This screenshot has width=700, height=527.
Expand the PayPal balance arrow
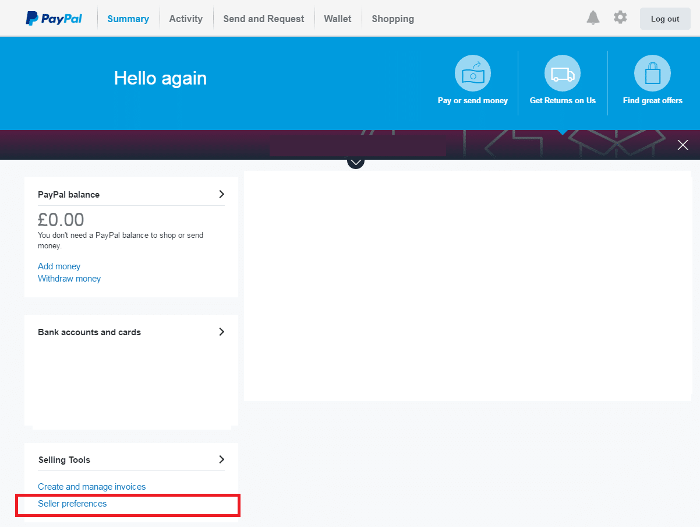(x=221, y=194)
